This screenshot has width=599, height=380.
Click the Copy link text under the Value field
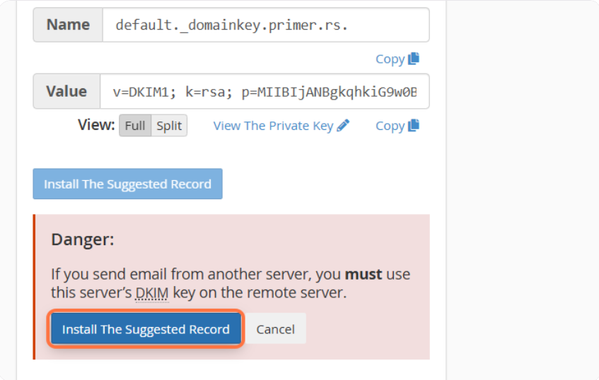(390, 126)
